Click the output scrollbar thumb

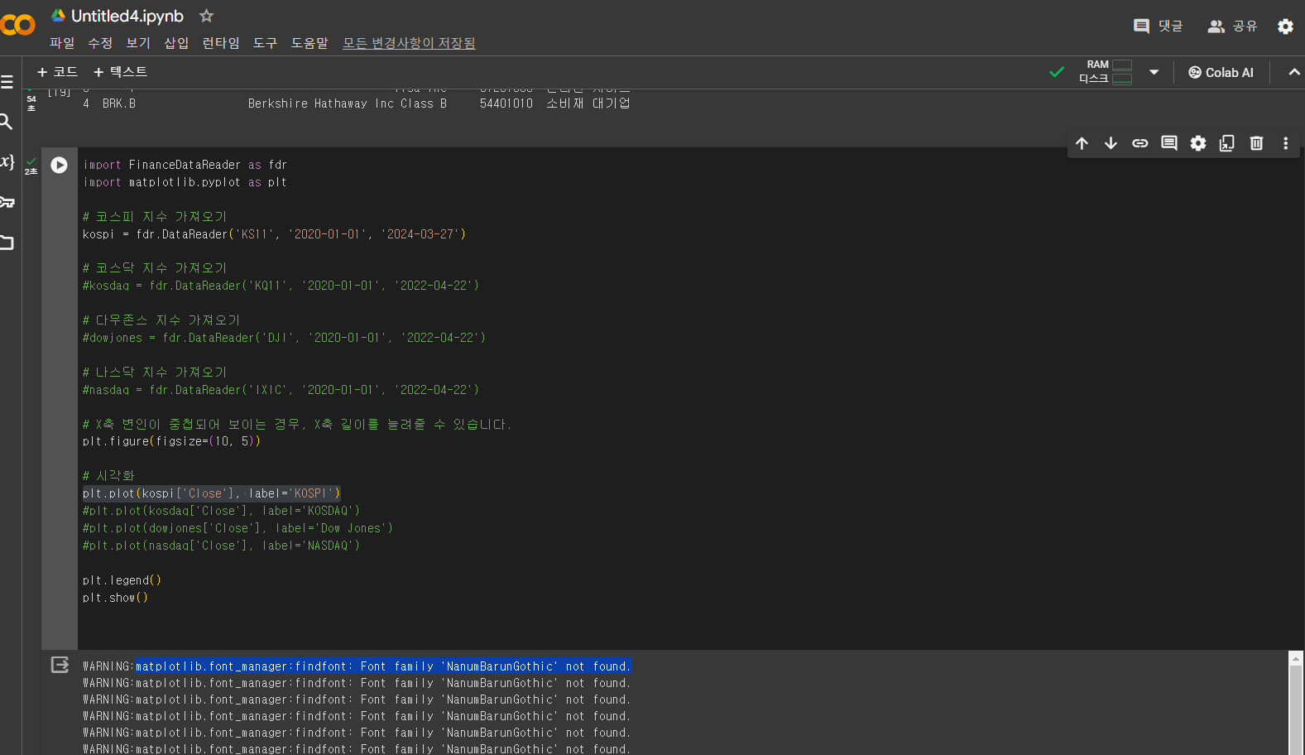click(1296, 712)
